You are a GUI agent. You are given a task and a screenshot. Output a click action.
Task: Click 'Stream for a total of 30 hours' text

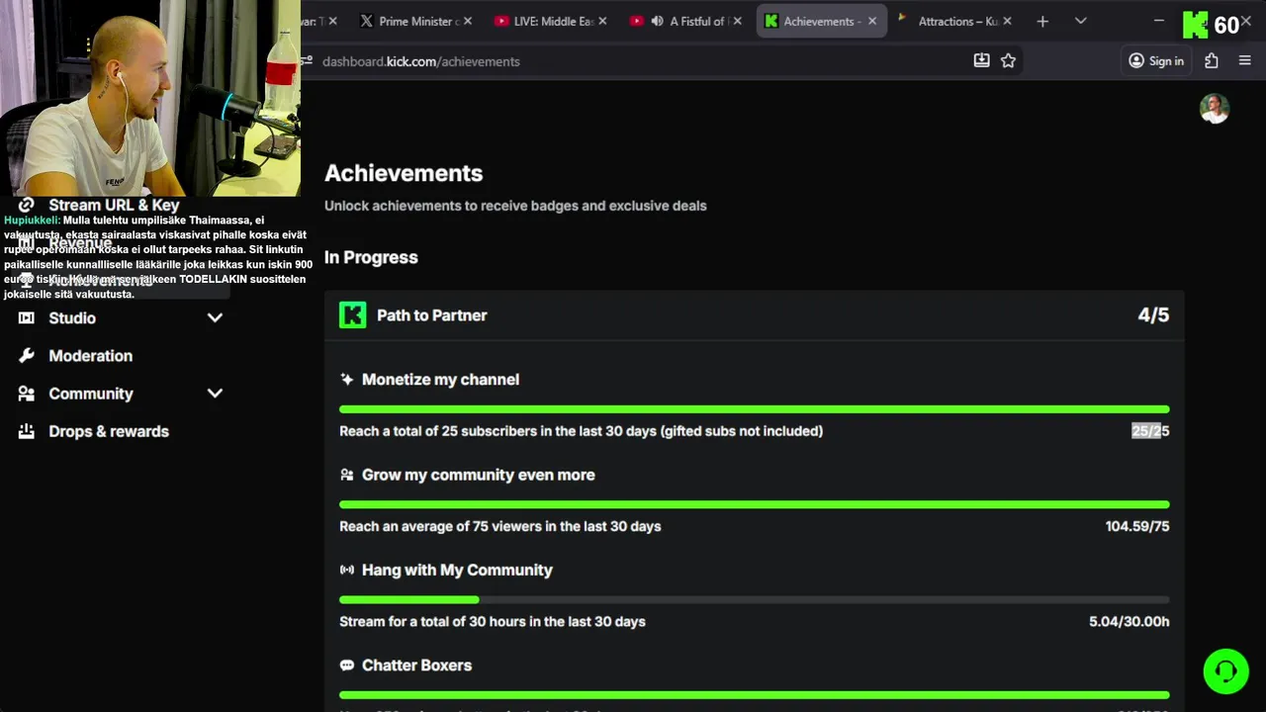pos(492,621)
